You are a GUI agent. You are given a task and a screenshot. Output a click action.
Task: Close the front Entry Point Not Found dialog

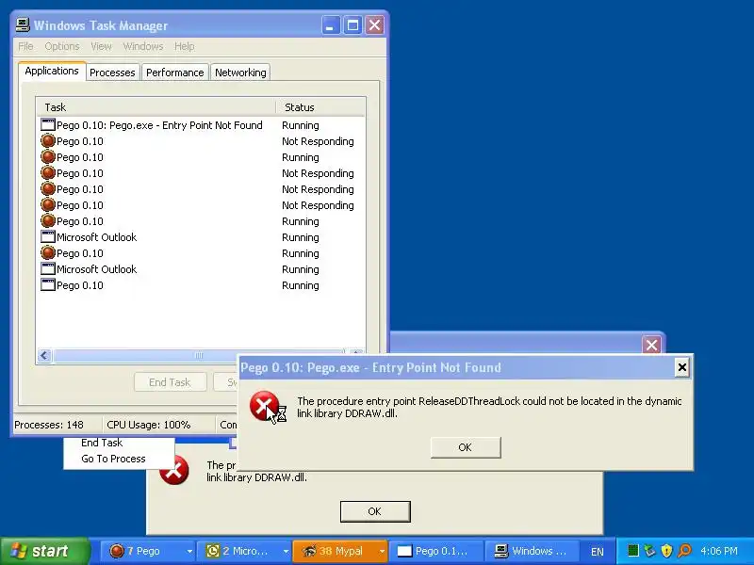pyautogui.click(x=681, y=367)
